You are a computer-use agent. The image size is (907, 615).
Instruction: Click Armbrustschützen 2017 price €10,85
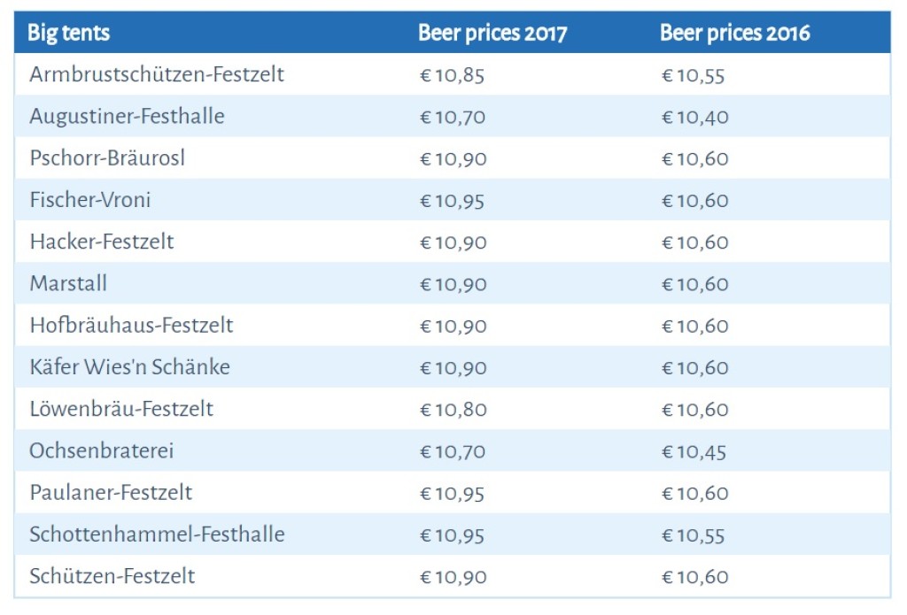(452, 75)
